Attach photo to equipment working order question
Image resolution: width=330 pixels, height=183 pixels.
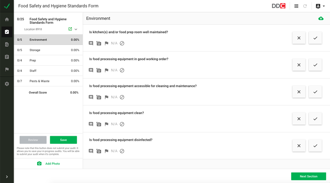coord(99,70)
